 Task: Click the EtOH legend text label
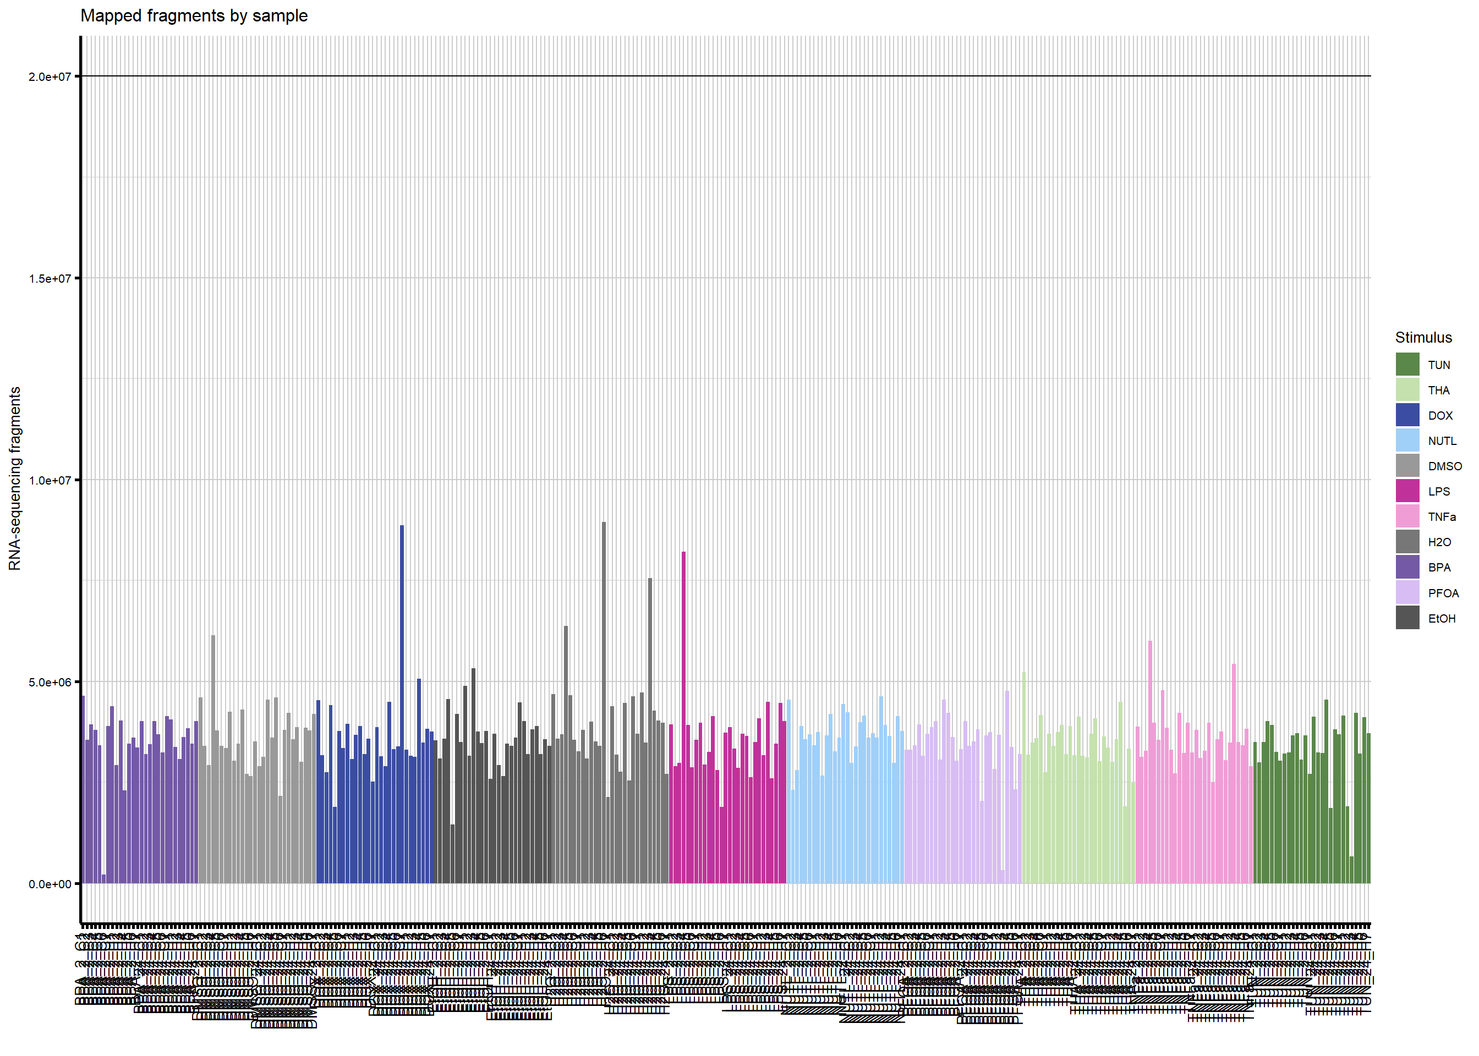(x=1441, y=619)
